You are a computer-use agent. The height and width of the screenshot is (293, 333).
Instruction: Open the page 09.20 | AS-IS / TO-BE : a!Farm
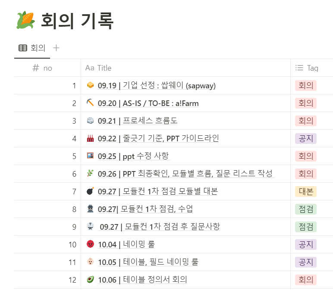point(148,103)
